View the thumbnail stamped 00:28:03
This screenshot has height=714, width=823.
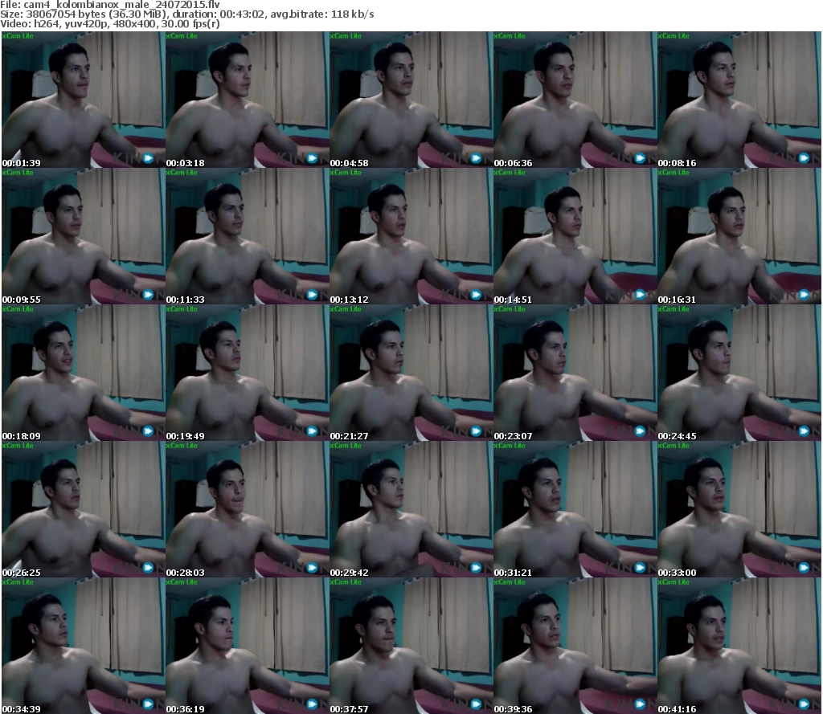248,509
